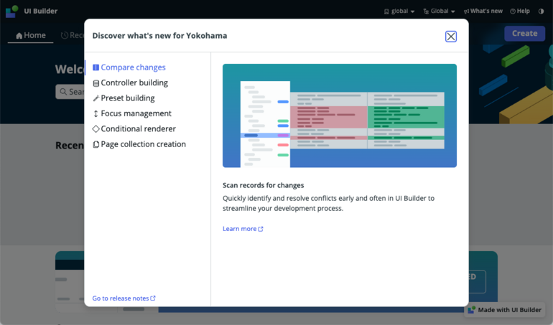Open the Global domain dropdown
The height and width of the screenshot is (325, 553).
coord(439,11)
